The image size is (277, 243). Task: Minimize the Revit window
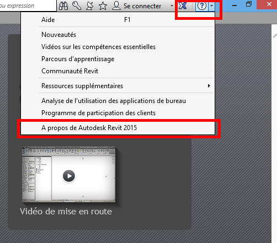tap(235, 6)
